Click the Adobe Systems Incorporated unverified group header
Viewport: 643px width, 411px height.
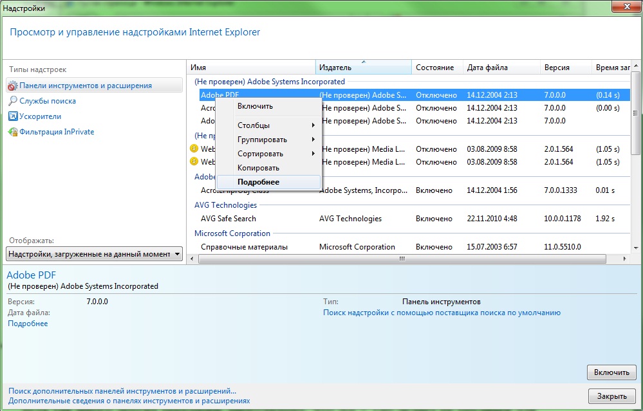coord(270,82)
